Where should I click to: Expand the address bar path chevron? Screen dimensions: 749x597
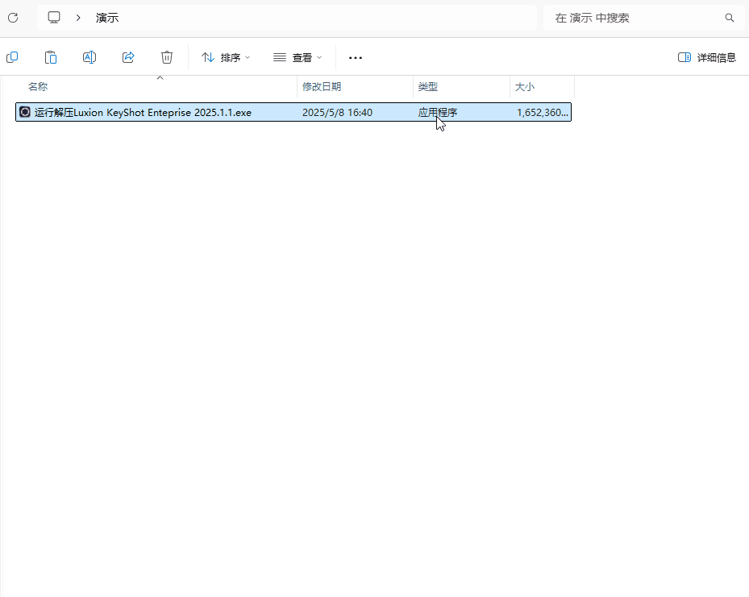point(78,17)
